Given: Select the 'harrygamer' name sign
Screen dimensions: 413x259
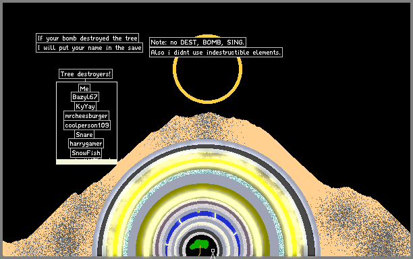Looking at the screenshot, I should (86, 144).
